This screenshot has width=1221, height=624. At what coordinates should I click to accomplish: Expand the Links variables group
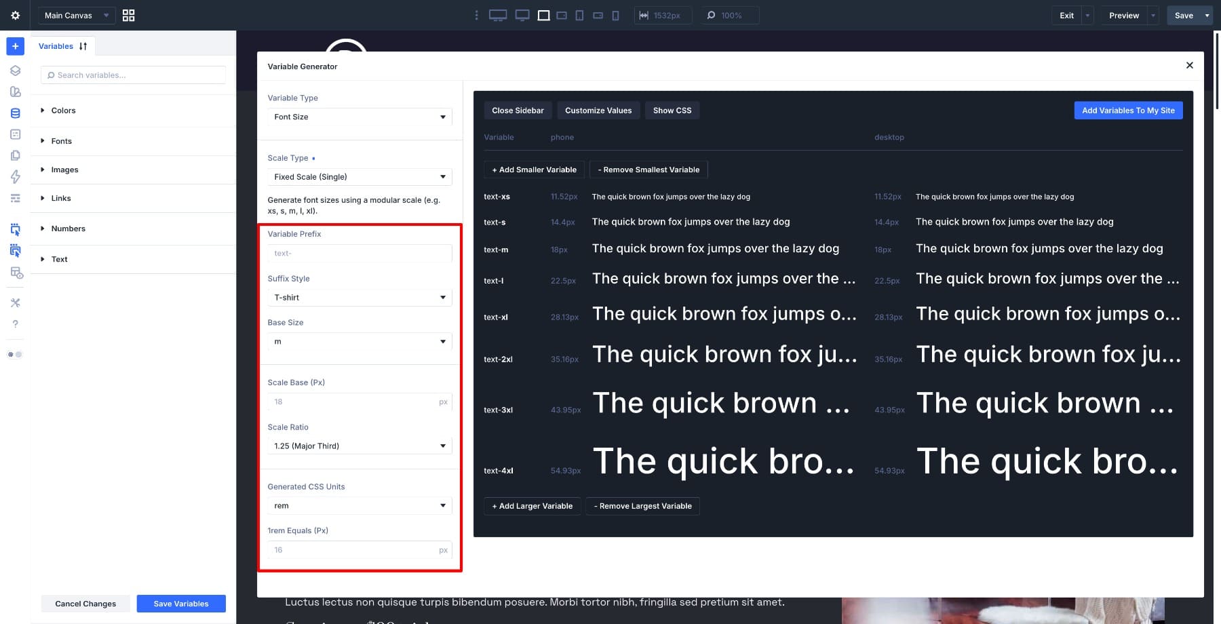(133, 198)
